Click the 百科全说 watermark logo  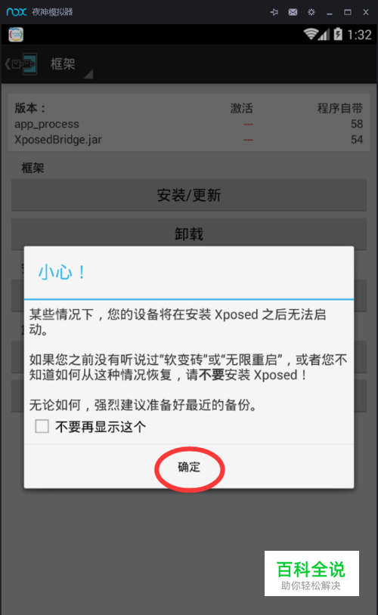(x=311, y=573)
